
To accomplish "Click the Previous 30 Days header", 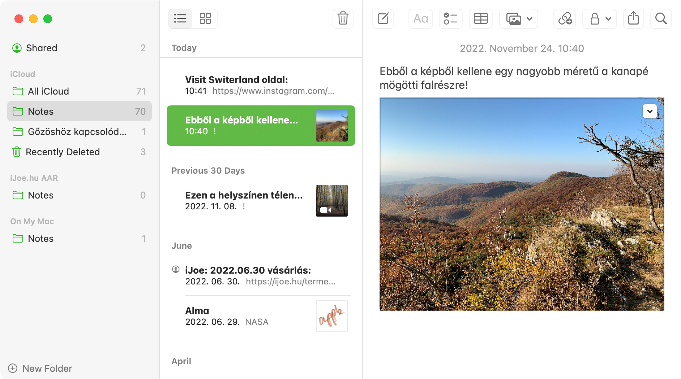I will pos(208,170).
